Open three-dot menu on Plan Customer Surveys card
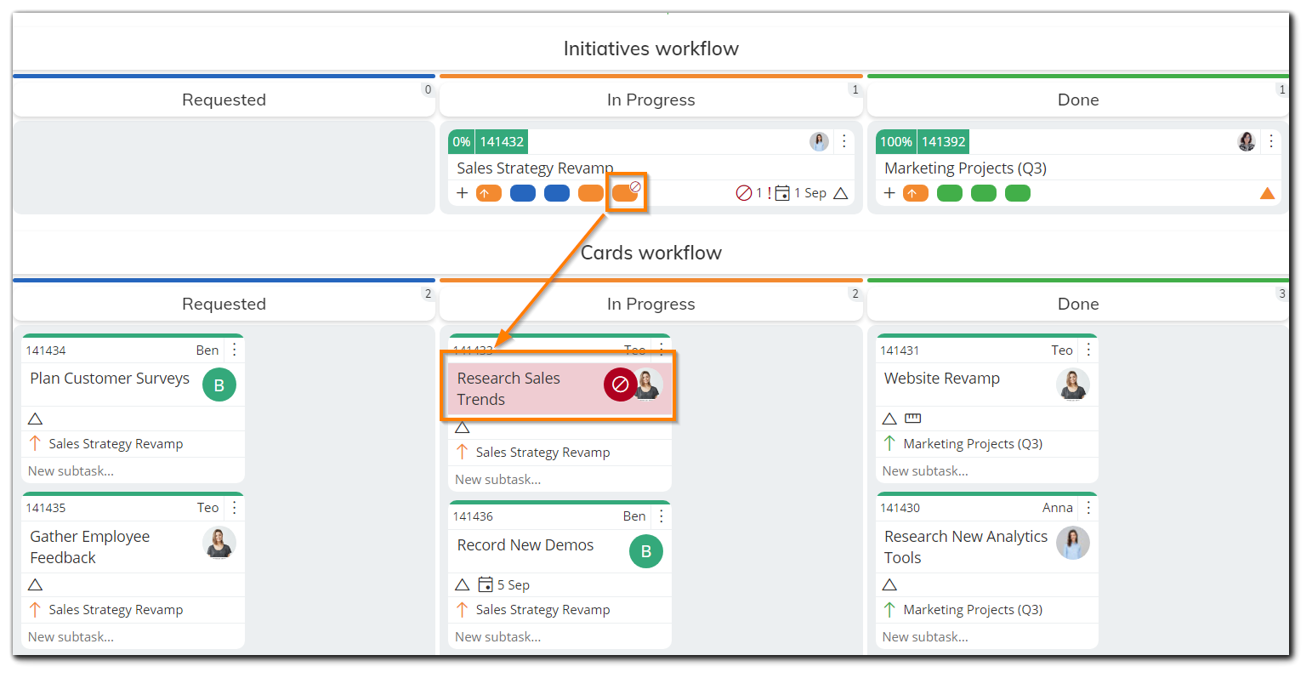 pos(235,350)
